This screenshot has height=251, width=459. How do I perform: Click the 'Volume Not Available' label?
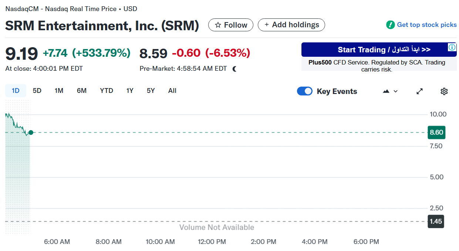pos(217,227)
